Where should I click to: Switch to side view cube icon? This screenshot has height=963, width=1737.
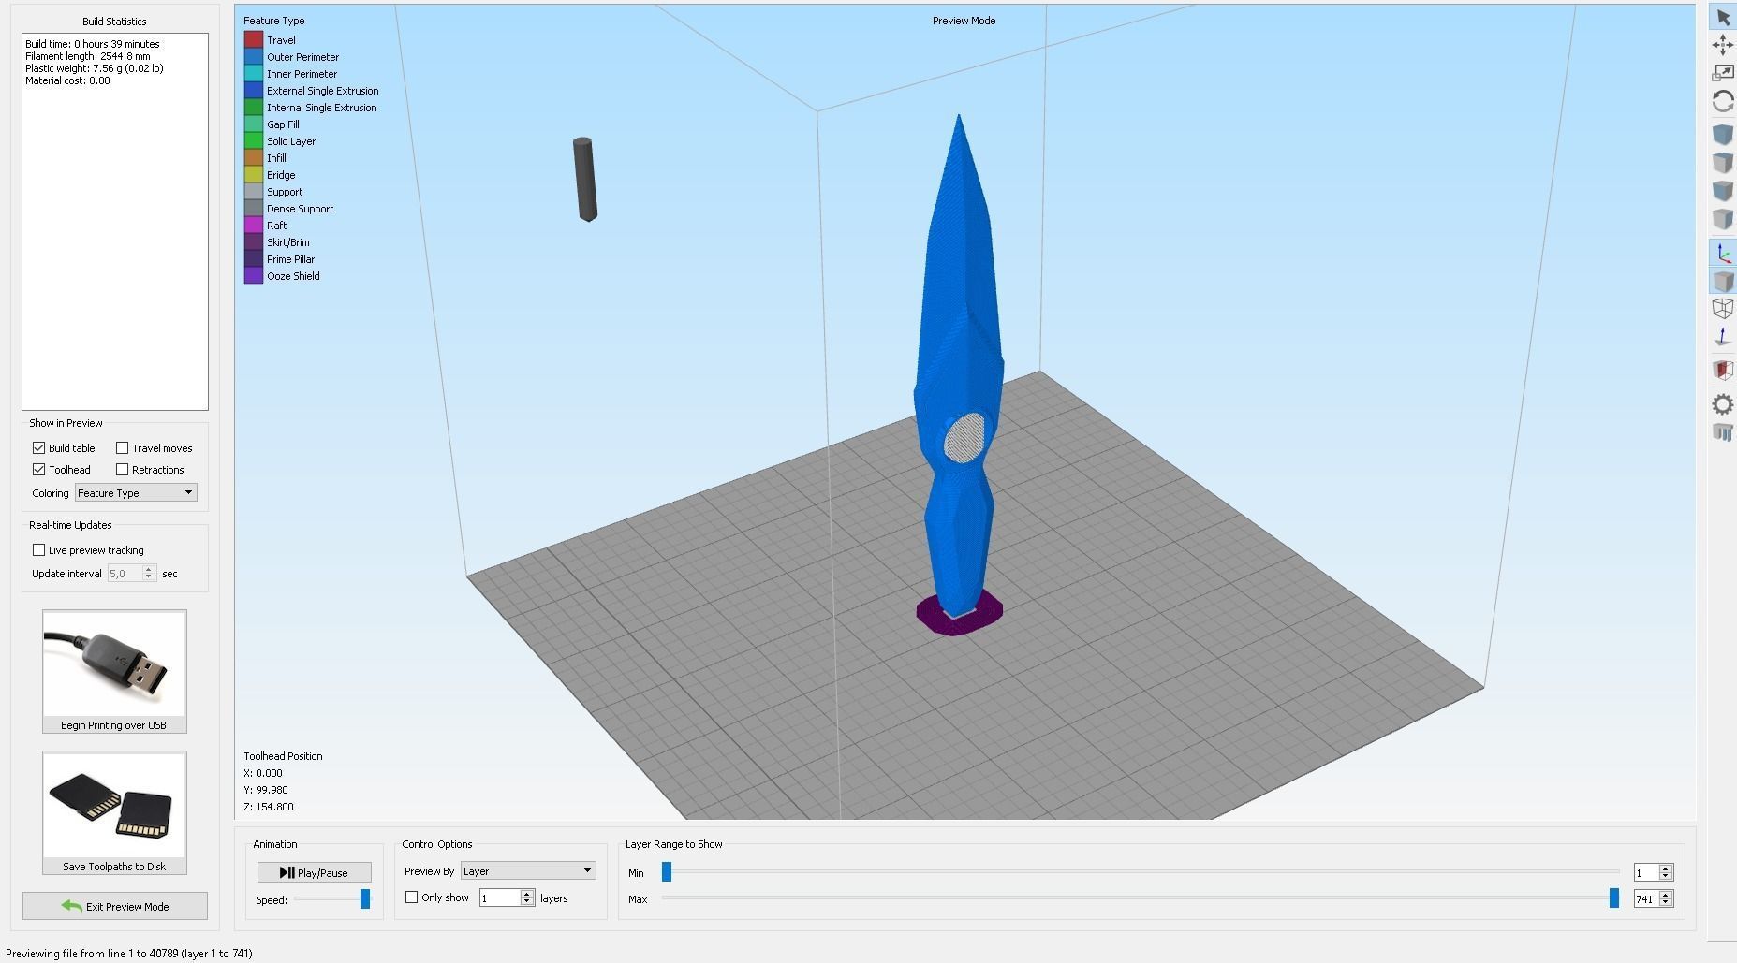click(x=1723, y=219)
